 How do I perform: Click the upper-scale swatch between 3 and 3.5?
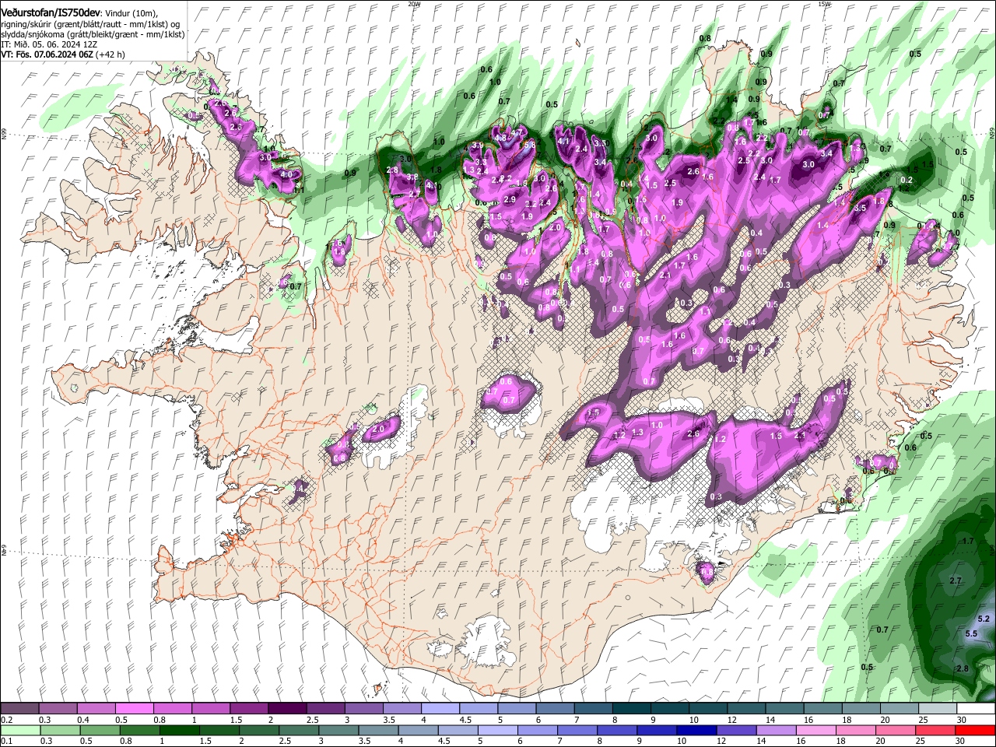click(x=363, y=709)
